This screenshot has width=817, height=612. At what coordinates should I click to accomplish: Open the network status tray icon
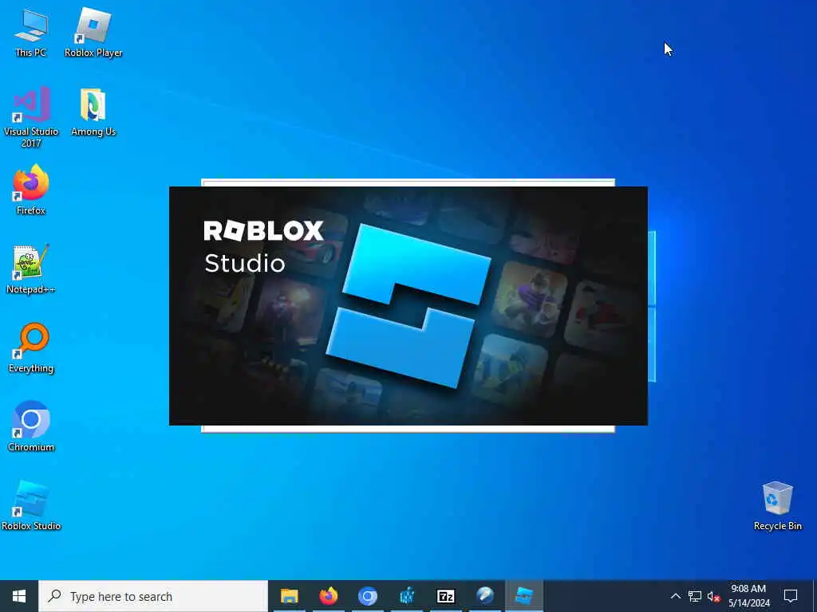(x=695, y=596)
